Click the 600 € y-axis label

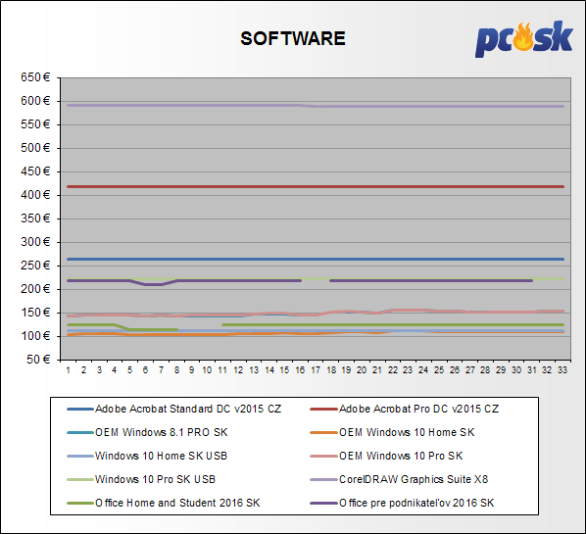[x=35, y=101]
